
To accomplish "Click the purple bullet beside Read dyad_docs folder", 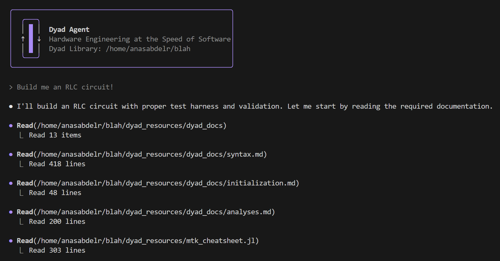I will pos(11,126).
